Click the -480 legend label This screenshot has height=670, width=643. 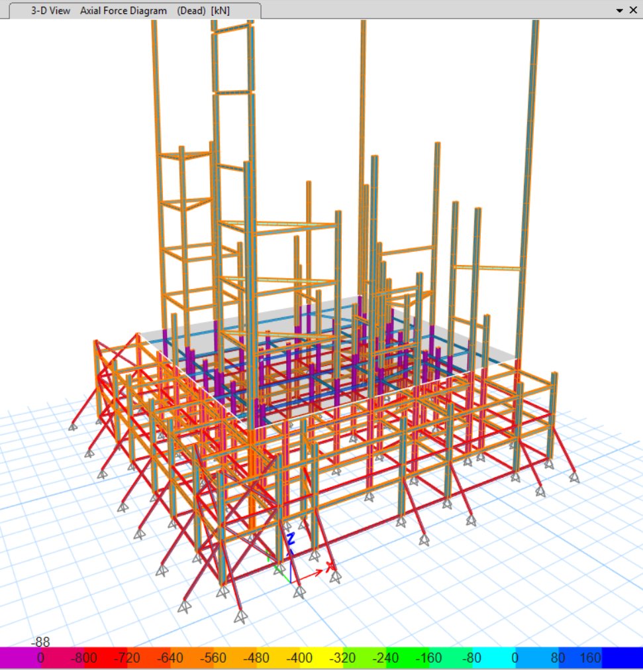coord(256,657)
